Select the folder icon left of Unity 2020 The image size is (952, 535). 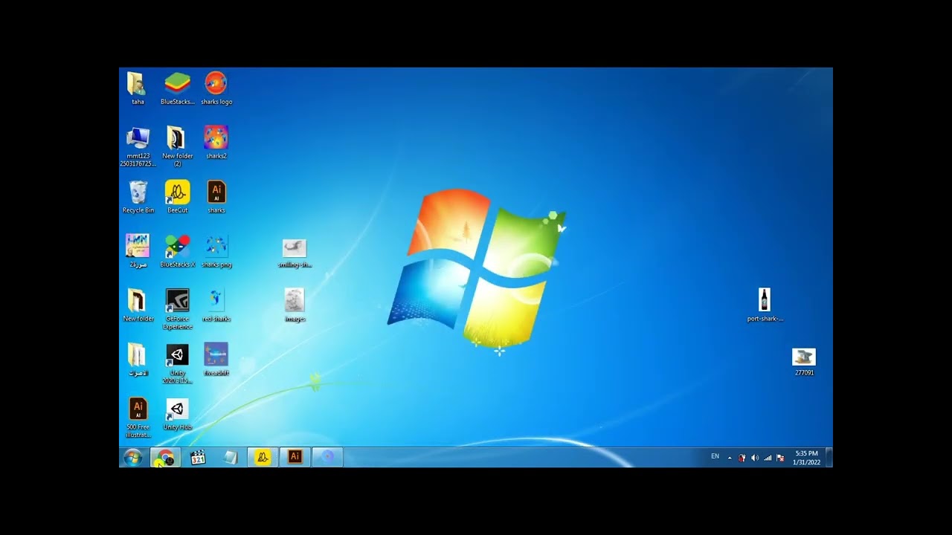pos(138,359)
